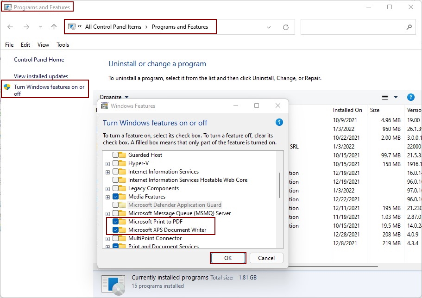Uncheck Microsoft Print to PDF

(115, 222)
